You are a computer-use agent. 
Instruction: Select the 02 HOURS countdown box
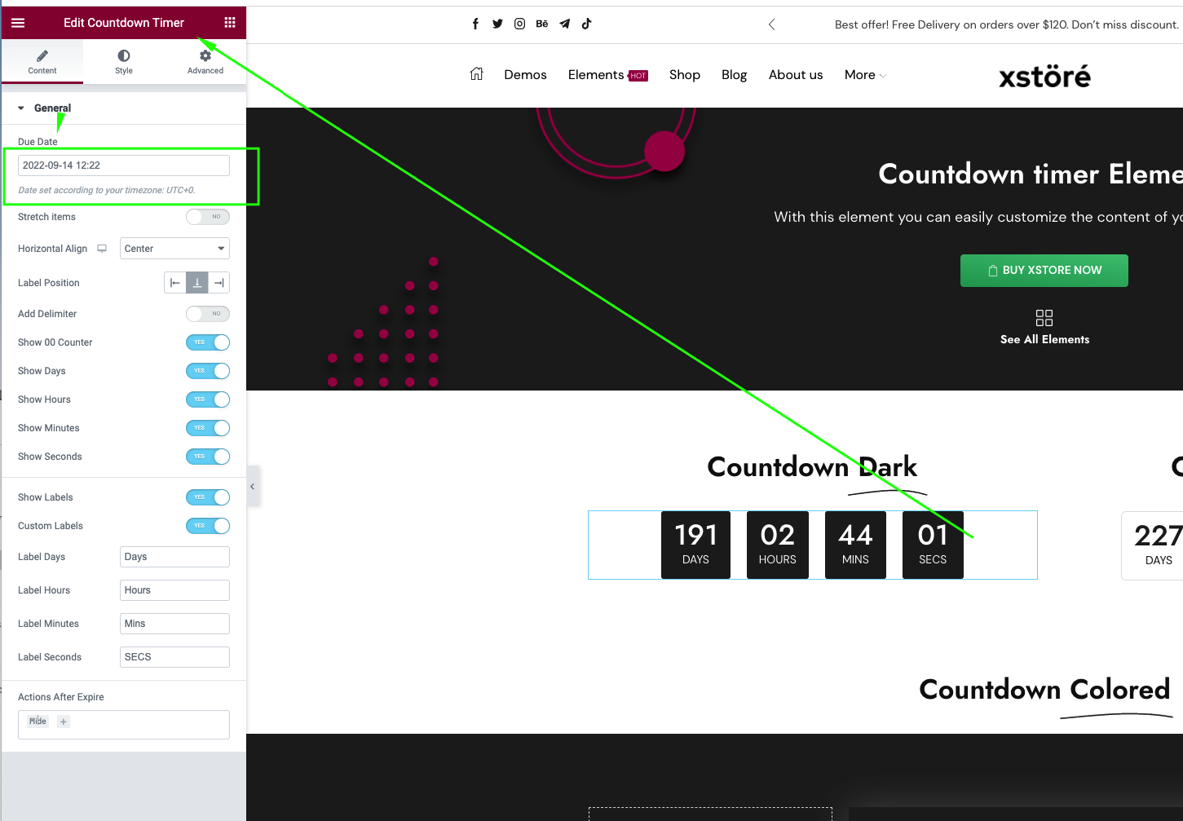point(777,545)
